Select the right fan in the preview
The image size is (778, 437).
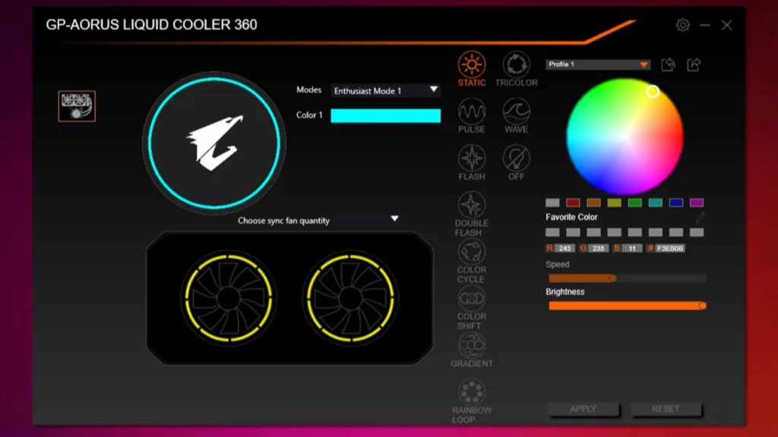(x=350, y=298)
